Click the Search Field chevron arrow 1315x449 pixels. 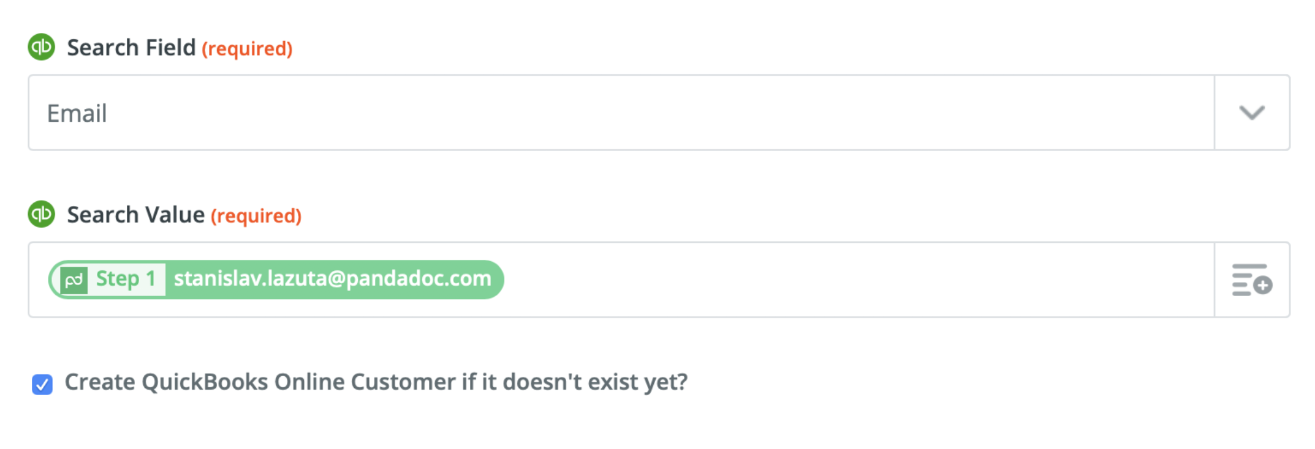(x=1251, y=113)
